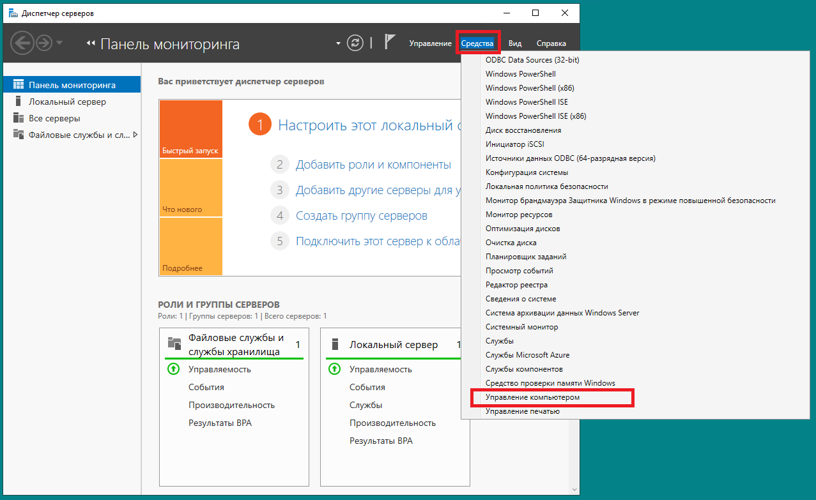The height and width of the screenshot is (500, 816).
Task: Click the back navigation arrow icon
Action: [22, 43]
